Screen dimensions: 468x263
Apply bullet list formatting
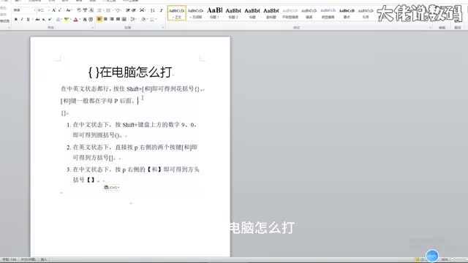(99, 10)
